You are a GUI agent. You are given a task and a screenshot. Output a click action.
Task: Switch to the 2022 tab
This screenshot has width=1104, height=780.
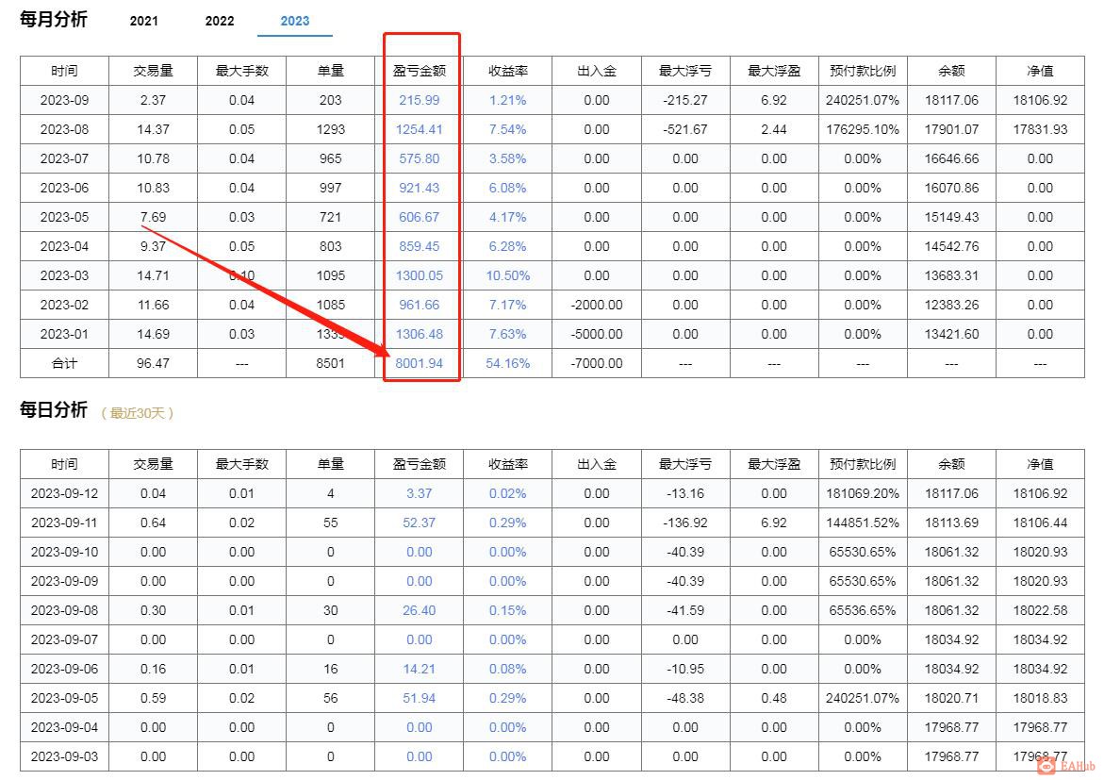[x=219, y=21]
